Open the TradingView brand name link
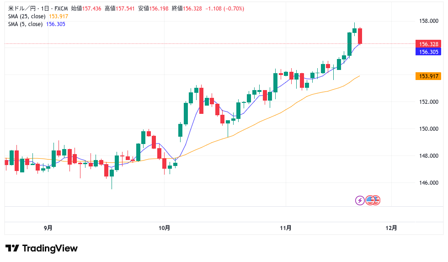448x262 pixels. [50, 248]
